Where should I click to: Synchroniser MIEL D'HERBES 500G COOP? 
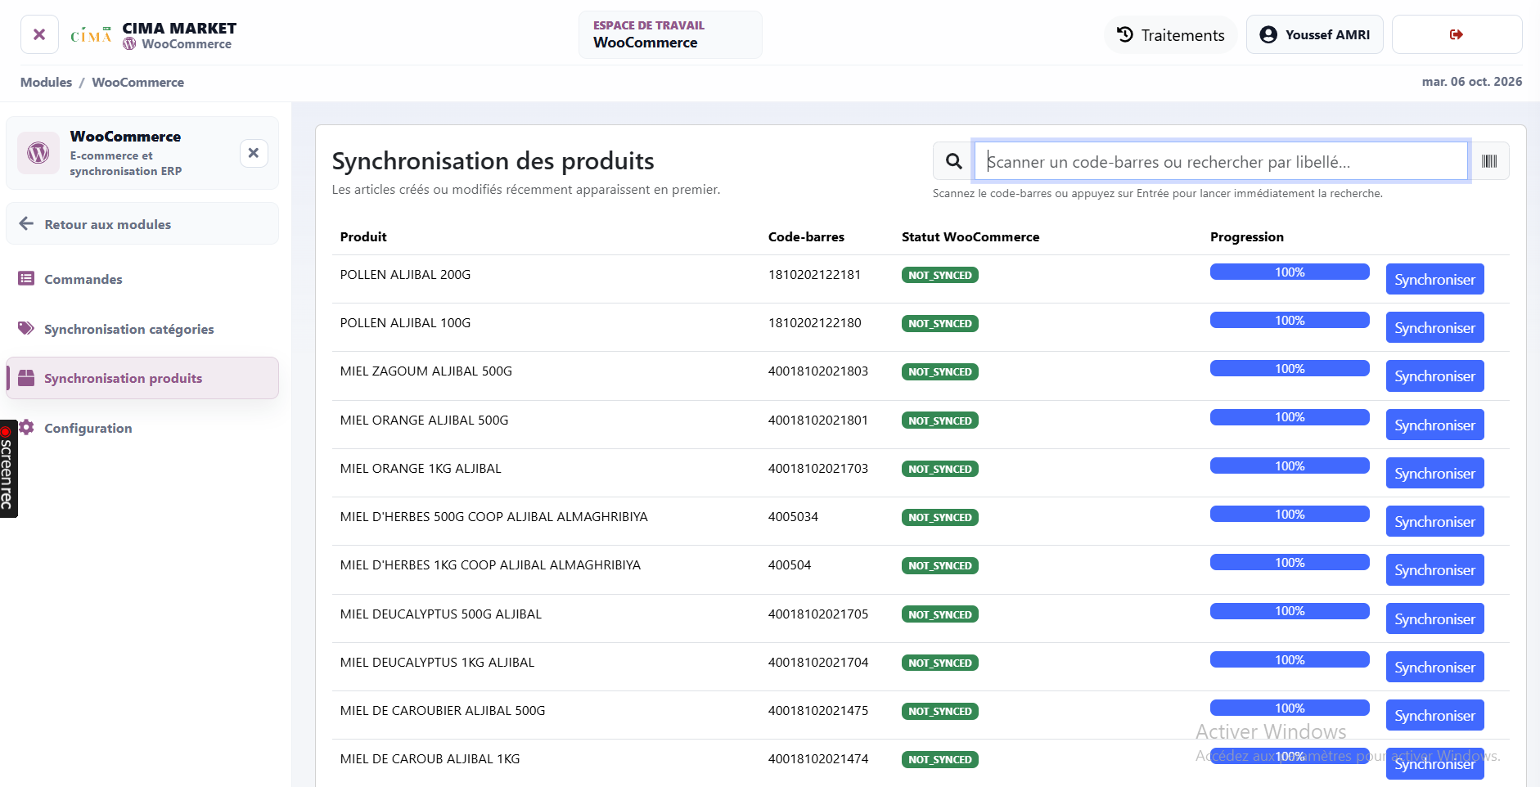(1434, 522)
